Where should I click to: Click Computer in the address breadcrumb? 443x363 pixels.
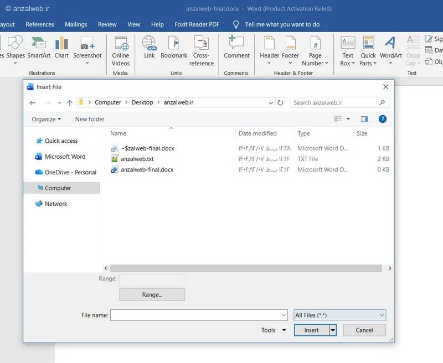(107, 102)
